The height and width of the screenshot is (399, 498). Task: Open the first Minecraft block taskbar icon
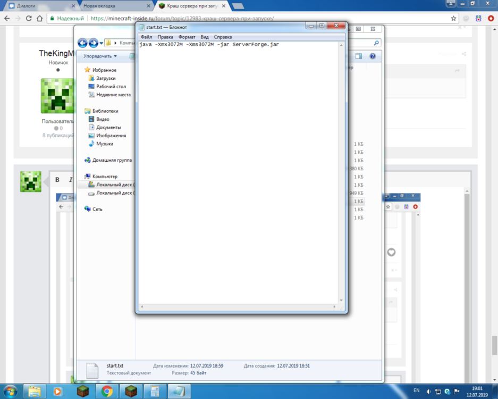83,392
